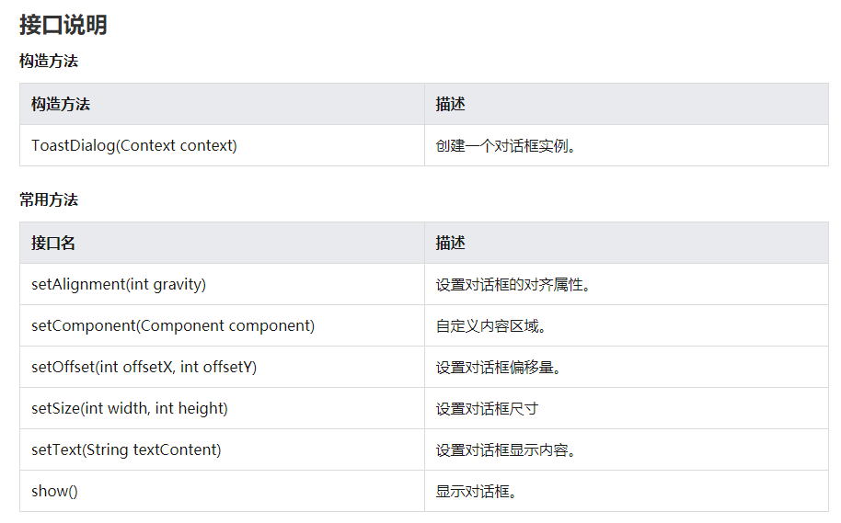
Task: Click the 设置对话框的对齐属性 description
Action: 513,284
